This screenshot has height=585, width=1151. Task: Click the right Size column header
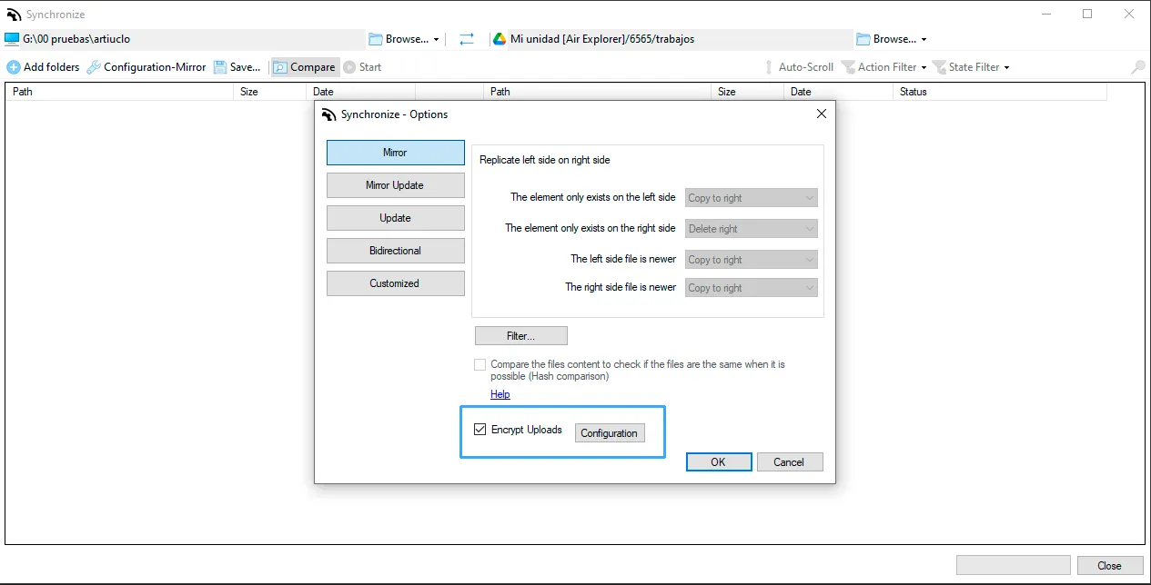747,92
